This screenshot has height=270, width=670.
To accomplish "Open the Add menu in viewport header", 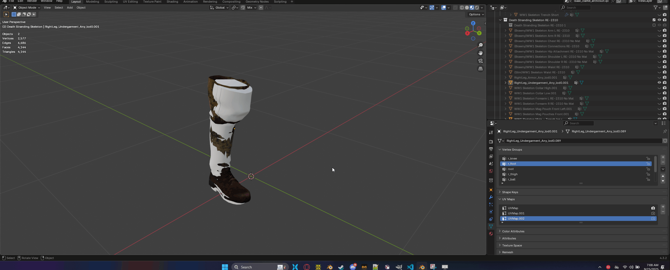I will pyautogui.click(x=70, y=8).
